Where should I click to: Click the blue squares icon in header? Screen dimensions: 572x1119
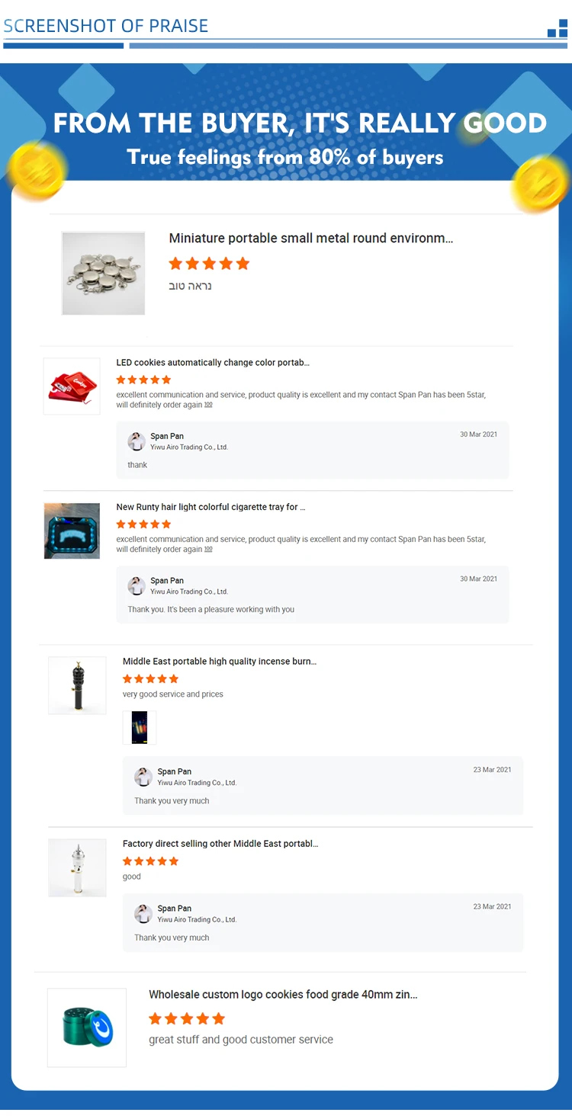pyautogui.click(x=558, y=28)
